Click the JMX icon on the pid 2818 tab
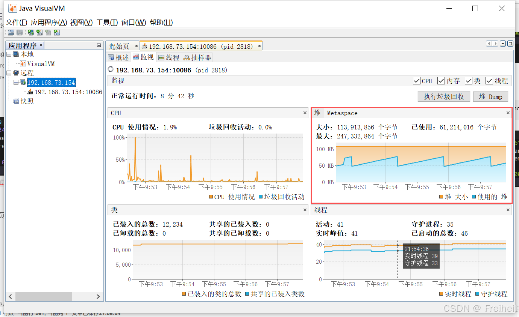 144,46
